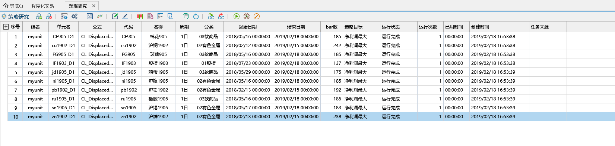Close the 策略研究 tab
Viewport: 615px width, 146px height.
[x=93, y=6]
